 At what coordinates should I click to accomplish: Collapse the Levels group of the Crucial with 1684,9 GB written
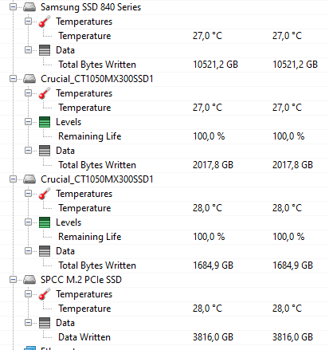[x=28, y=222]
